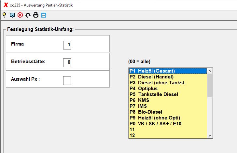Select P9 Heizöl (ohne Opti) entry
This screenshot has height=153, width=237.
(x=168, y=118)
